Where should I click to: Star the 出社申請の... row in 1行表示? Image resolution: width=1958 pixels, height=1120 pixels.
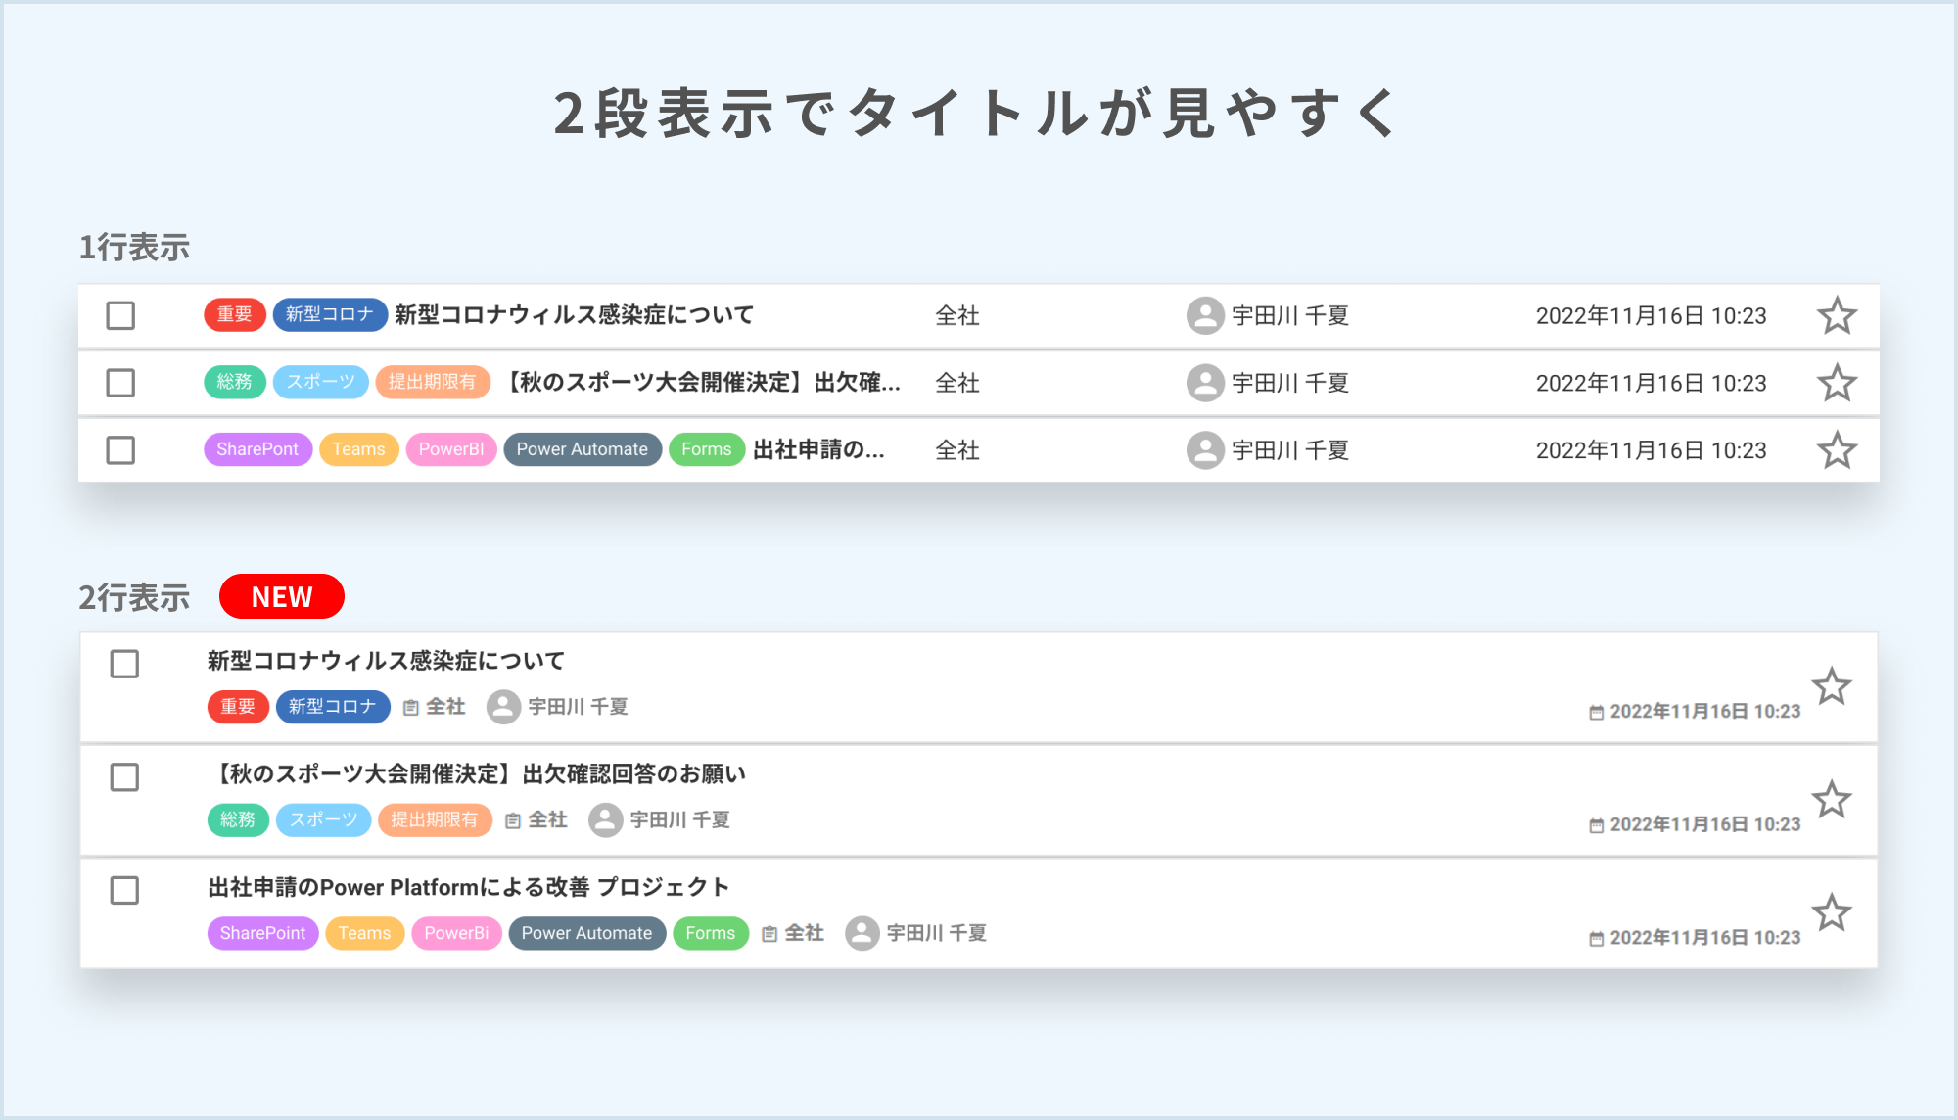(1837, 450)
